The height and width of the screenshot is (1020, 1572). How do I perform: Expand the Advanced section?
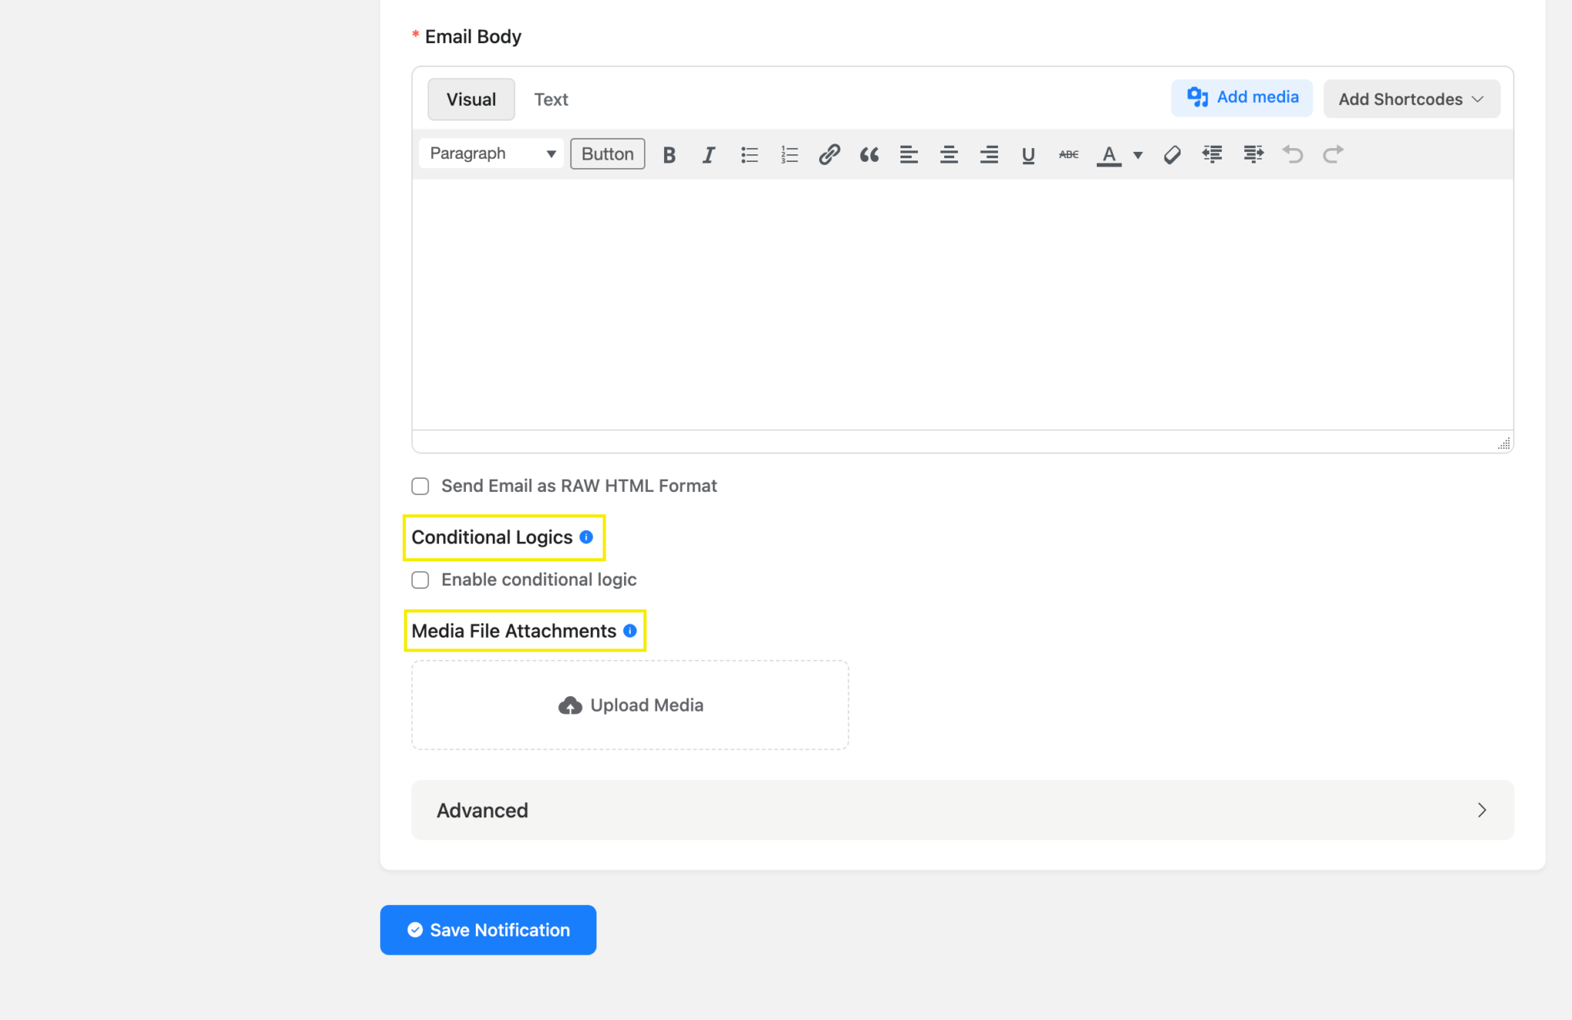point(961,810)
